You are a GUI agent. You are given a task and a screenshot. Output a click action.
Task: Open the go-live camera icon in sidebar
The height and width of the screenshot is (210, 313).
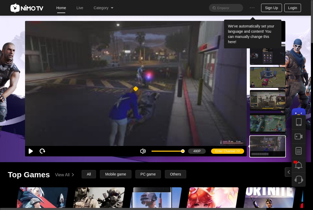point(299,137)
